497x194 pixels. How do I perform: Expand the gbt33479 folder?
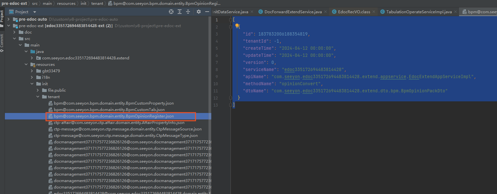[32, 71]
